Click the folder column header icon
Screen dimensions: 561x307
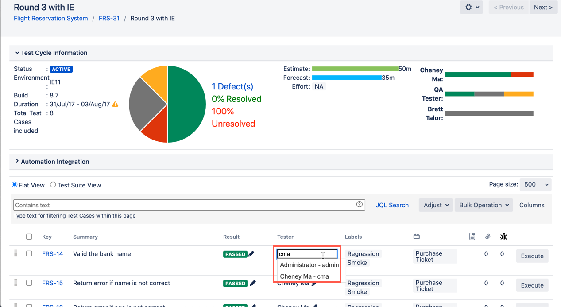pos(416,237)
